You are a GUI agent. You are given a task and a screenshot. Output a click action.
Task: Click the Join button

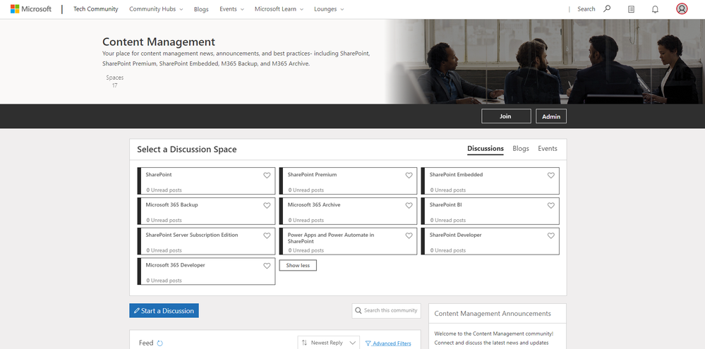[x=506, y=116]
